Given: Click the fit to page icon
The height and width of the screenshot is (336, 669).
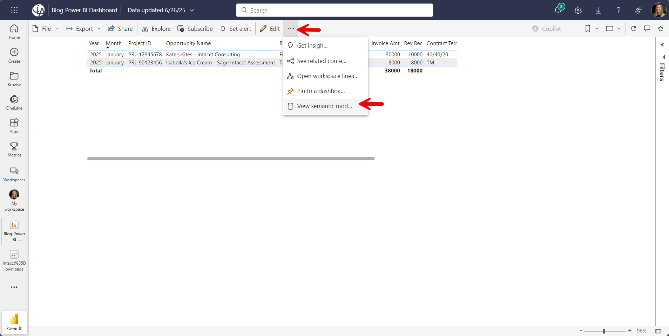Looking at the screenshot, I should (x=658, y=331).
